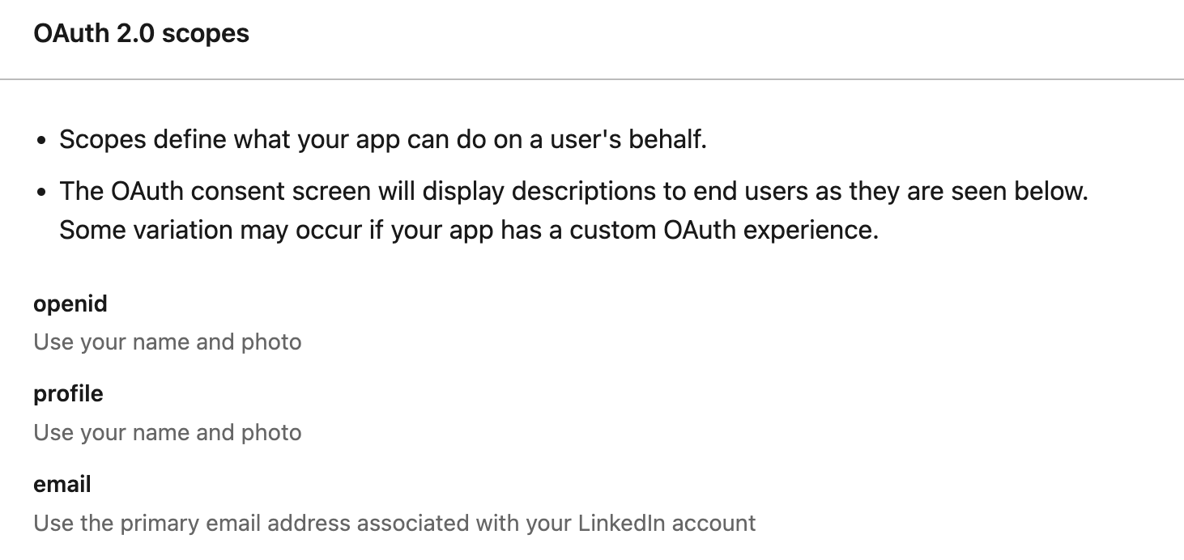This screenshot has height=560, width=1184.
Task: Click the description under the profile scope
Action: tap(168, 432)
